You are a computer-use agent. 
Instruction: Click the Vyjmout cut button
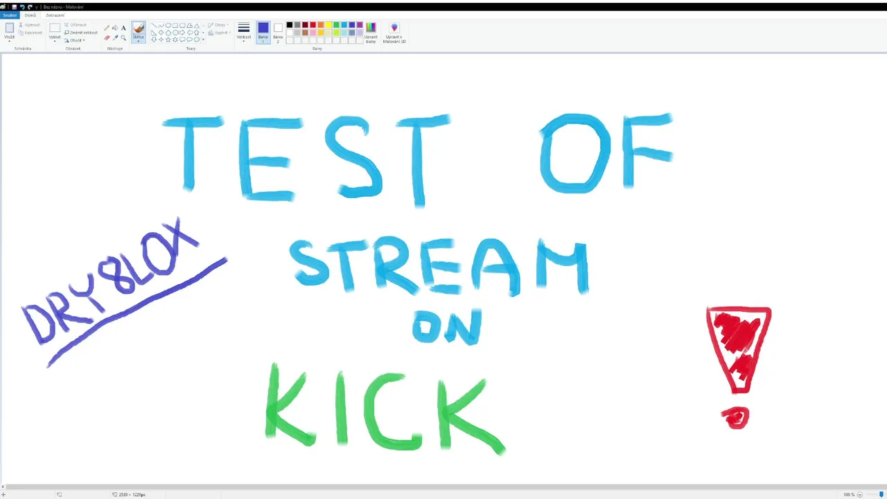(x=29, y=25)
